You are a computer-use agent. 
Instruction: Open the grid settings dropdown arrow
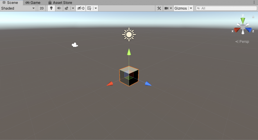[x=96, y=8]
